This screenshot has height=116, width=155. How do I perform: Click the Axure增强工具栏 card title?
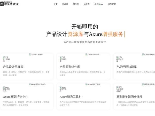tap(71, 97)
